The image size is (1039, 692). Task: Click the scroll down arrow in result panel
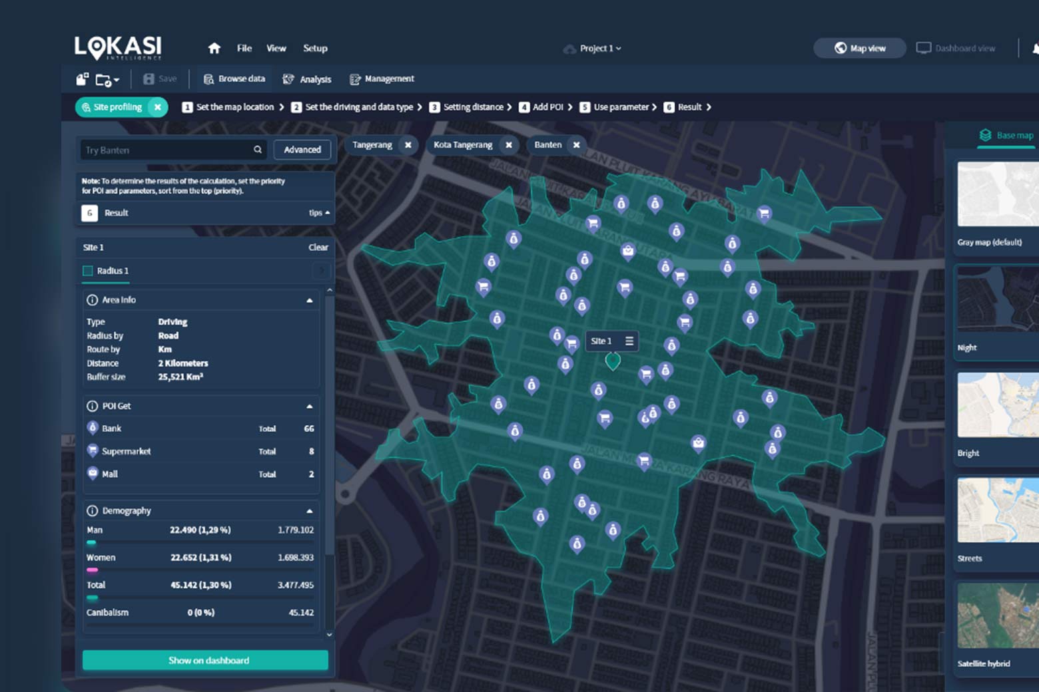[329, 635]
